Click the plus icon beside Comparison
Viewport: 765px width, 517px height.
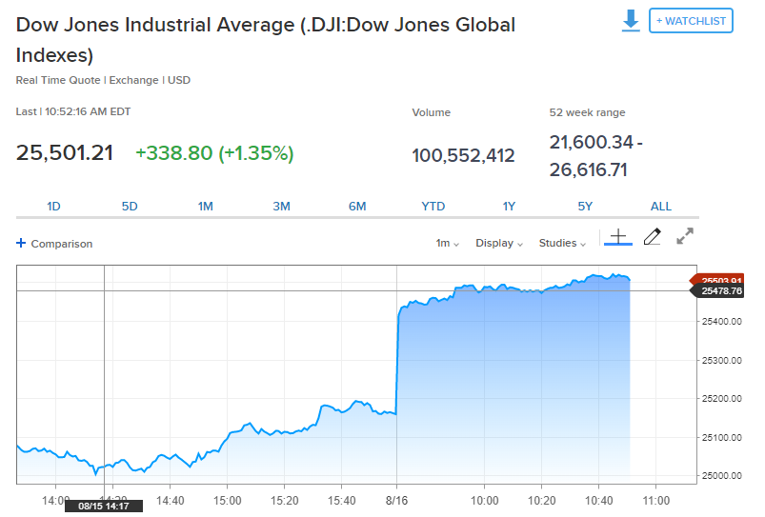[21, 244]
